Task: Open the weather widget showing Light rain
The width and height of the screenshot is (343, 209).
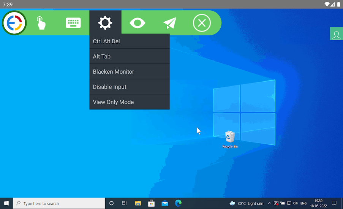Action: pyautogui.click(x=246, y=203)
